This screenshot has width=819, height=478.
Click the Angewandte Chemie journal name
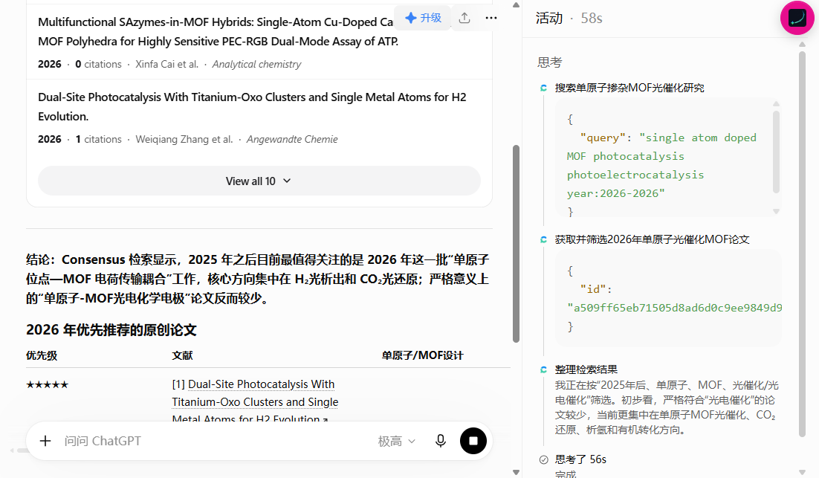[292, 140]
